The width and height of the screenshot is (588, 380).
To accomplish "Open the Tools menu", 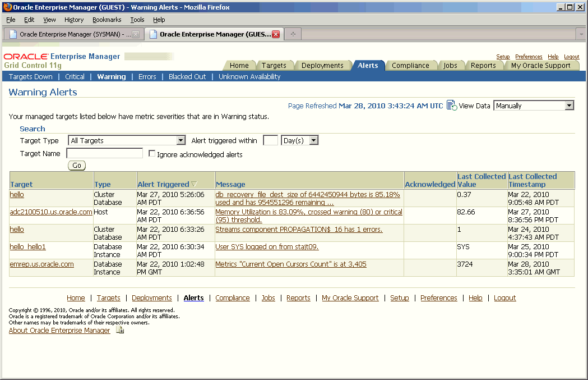I will pyautogui.click(x=137, y=20).
